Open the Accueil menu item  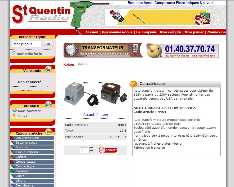coord(92,32)
